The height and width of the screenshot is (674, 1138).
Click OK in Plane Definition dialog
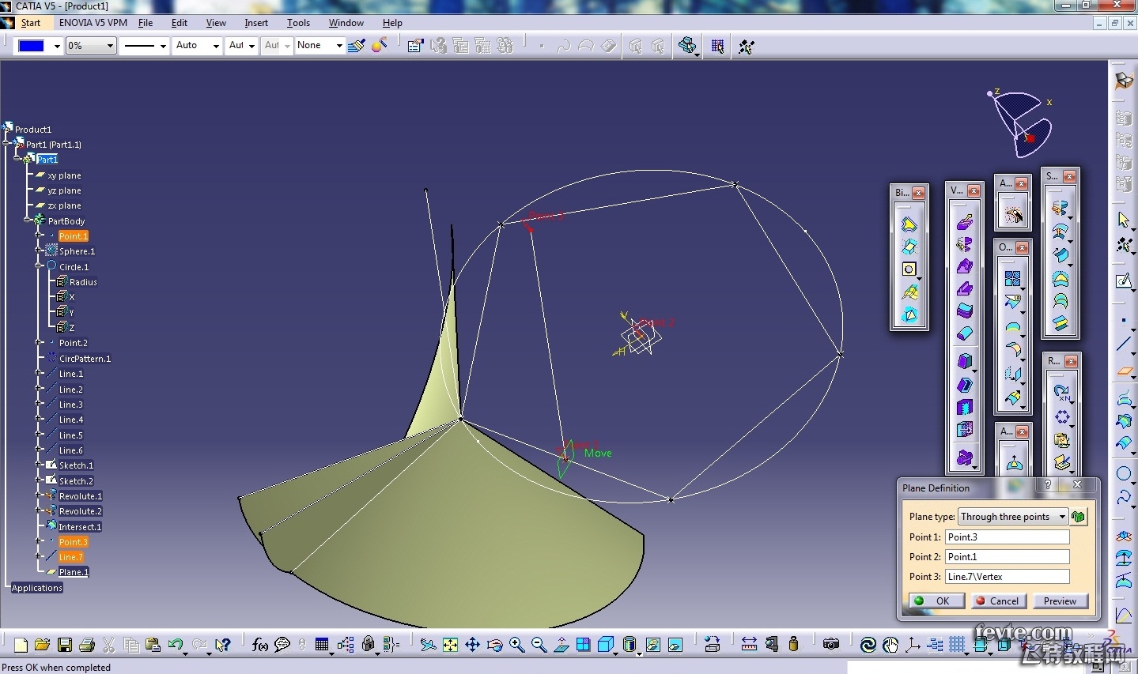[936, 601]
